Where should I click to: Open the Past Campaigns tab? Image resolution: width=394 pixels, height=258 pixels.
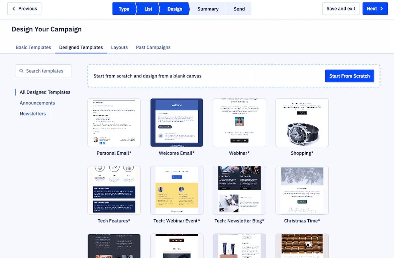click(x=153, y=47)
